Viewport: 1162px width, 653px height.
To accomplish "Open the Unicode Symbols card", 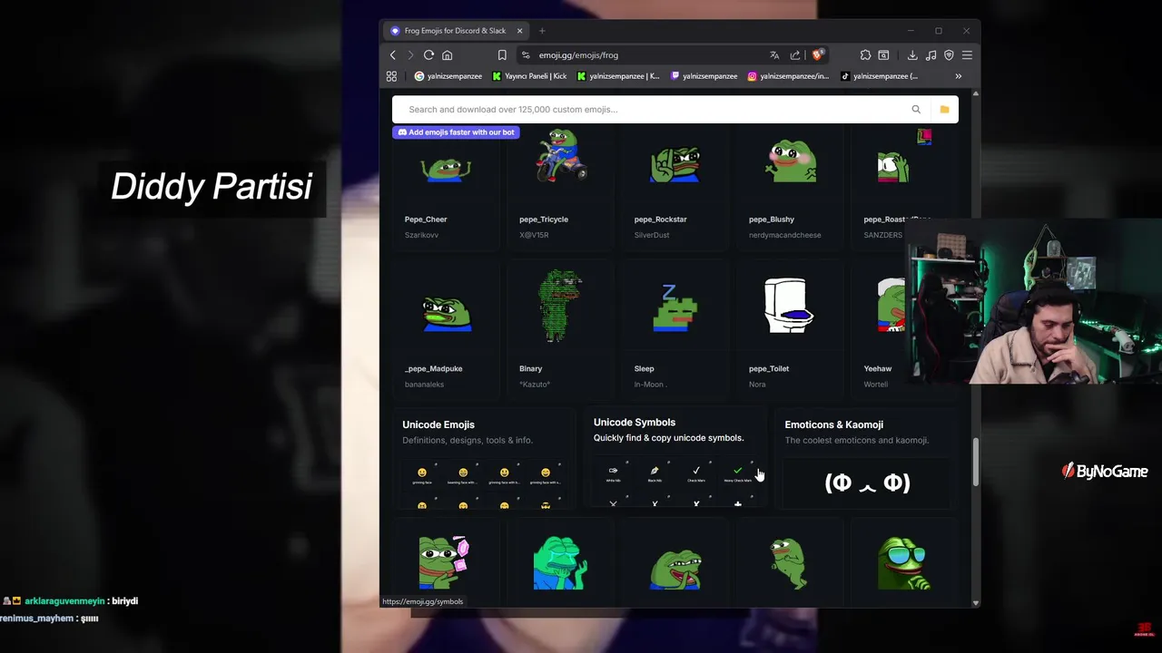I will point(675,457).
